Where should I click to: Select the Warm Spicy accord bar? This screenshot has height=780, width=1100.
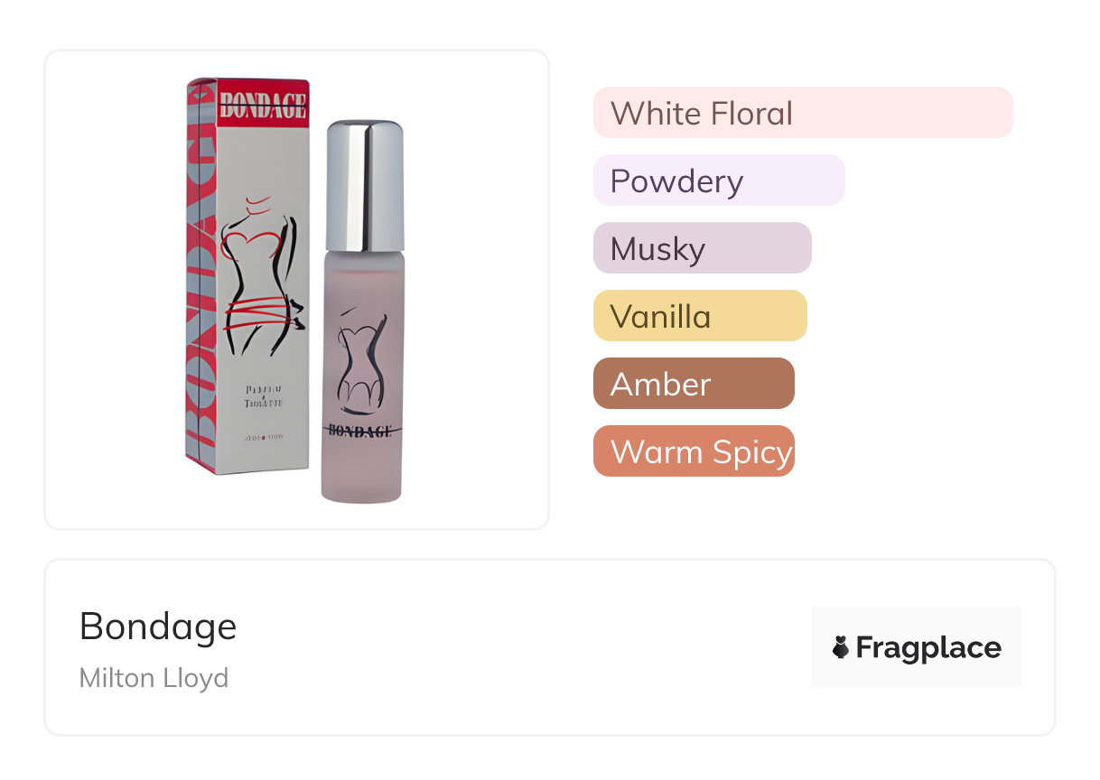pos(694,451)
